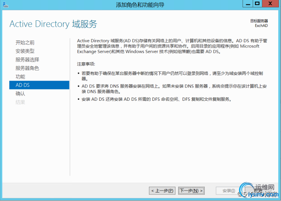
Task: Go to 开始之前 step
Action: (25, 42)
